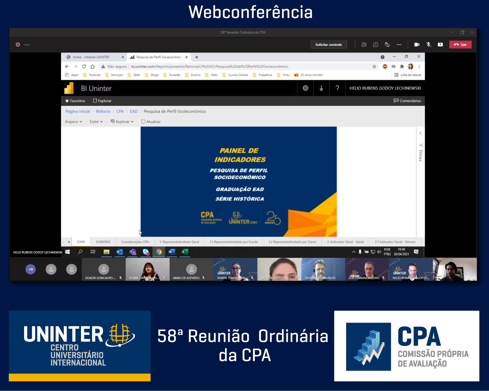Toggle the meeting camera on or off
489x391 pixels.
tap(417, 45)
